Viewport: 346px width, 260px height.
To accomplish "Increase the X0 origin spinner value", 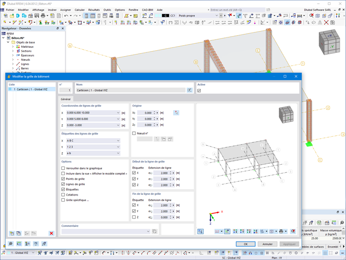I will click(154, 112).
